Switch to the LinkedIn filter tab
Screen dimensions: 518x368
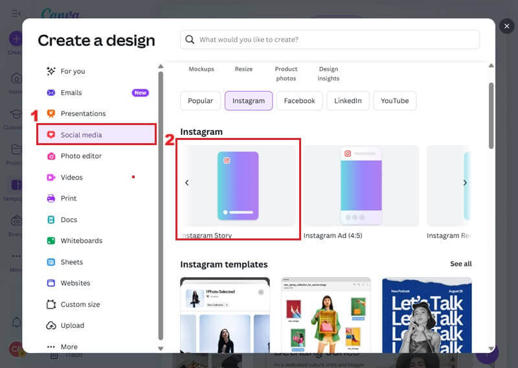348,101
